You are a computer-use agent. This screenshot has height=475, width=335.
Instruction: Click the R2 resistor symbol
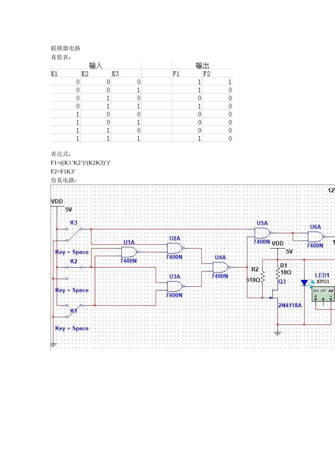pyautogui.click(x=262, y=277)
